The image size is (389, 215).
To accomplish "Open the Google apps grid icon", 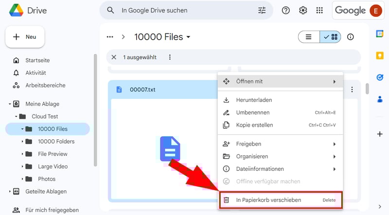I will [x=319, y=10].
